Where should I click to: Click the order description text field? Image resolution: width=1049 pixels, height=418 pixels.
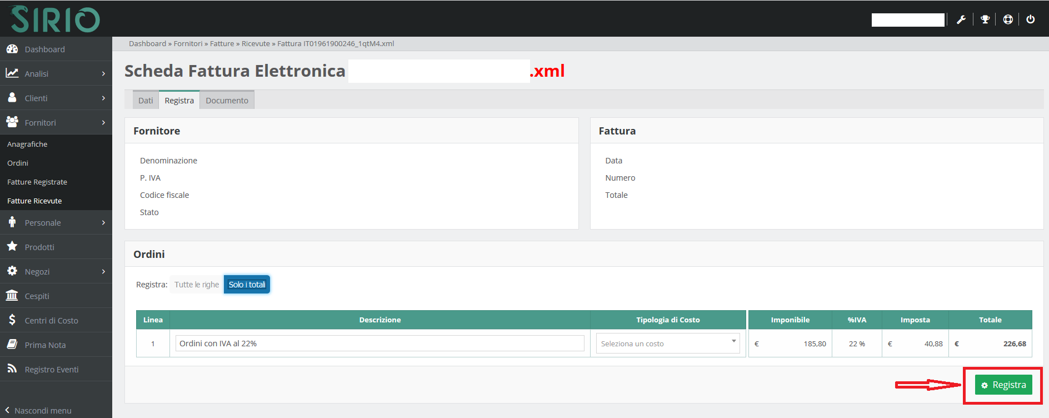point(379,344)
